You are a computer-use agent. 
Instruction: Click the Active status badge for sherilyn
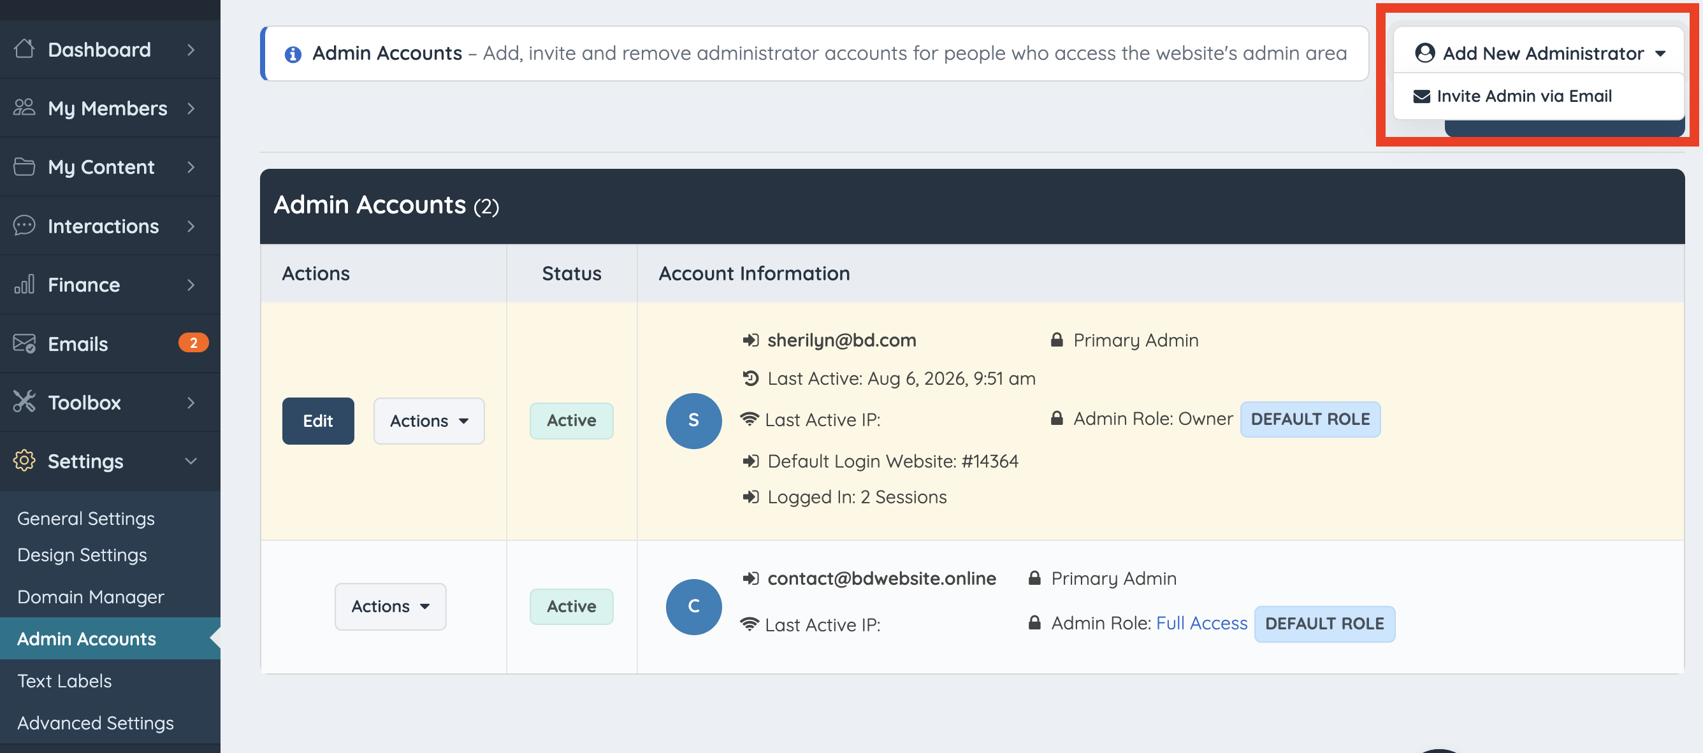(571, 420)
